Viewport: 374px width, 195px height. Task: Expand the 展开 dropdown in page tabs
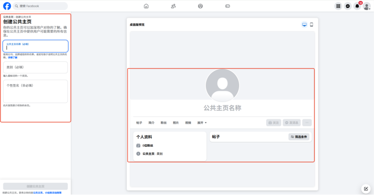pos(202,122)
